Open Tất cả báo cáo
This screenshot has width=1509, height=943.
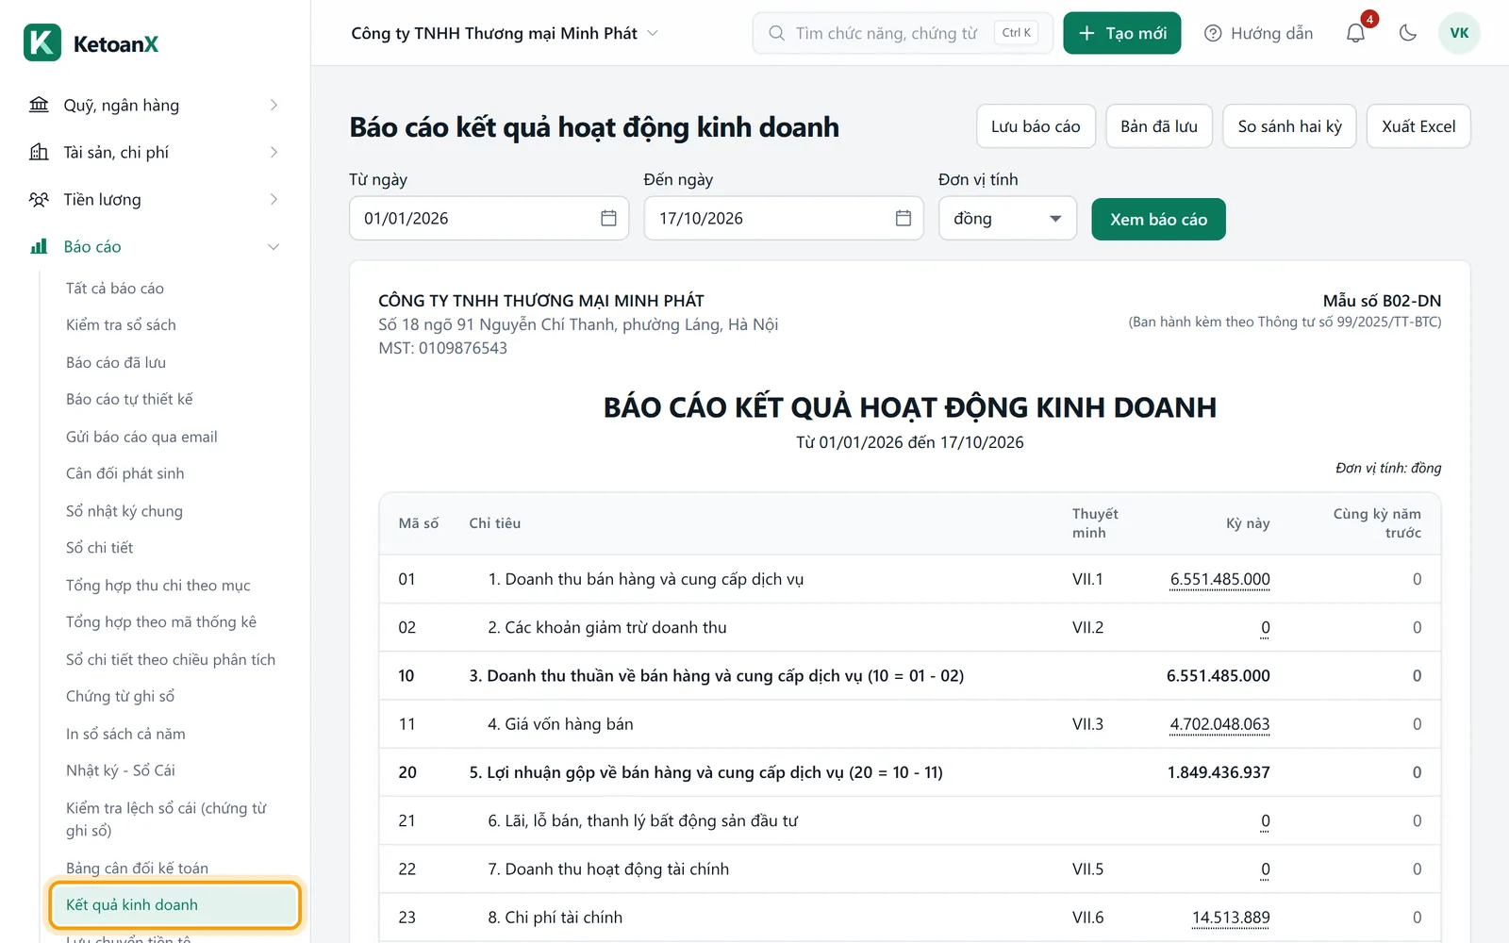tap(115, 289)
